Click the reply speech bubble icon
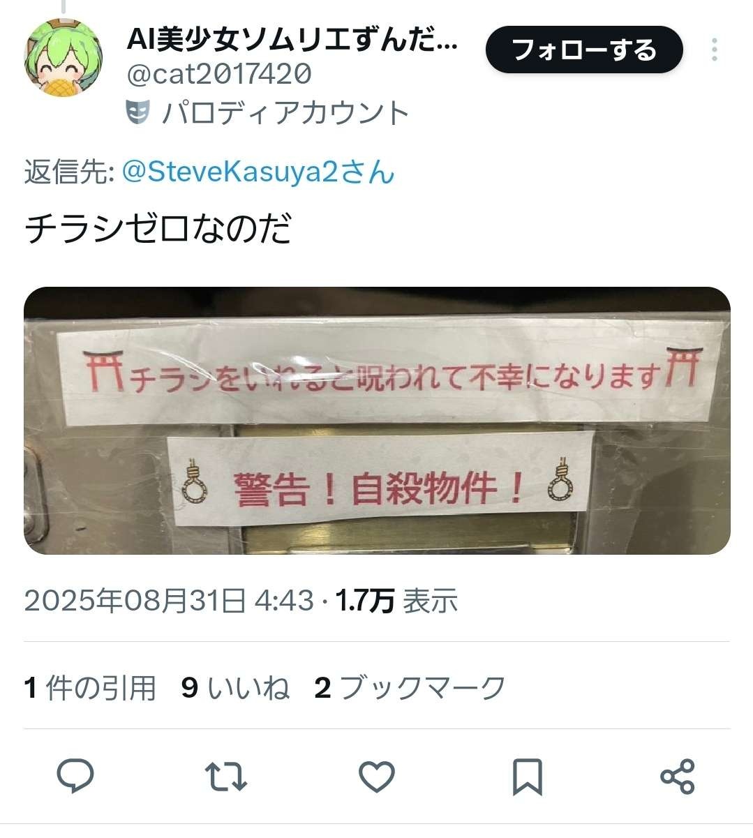The height and width of the screenshot is (838, 753). (75, 776)
